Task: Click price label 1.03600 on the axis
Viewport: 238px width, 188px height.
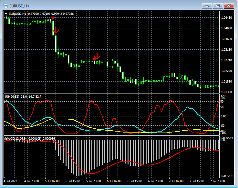Action: [227, 39]
